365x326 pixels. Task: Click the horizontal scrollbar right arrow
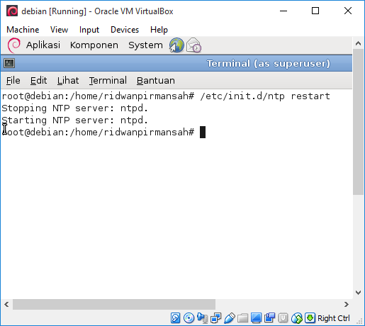pyautogui.click(x=347, y=304)
